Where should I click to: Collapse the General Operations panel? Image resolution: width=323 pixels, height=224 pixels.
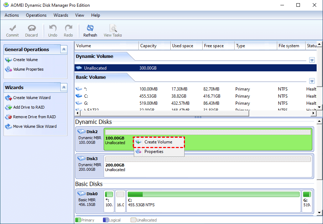[64, 49]
